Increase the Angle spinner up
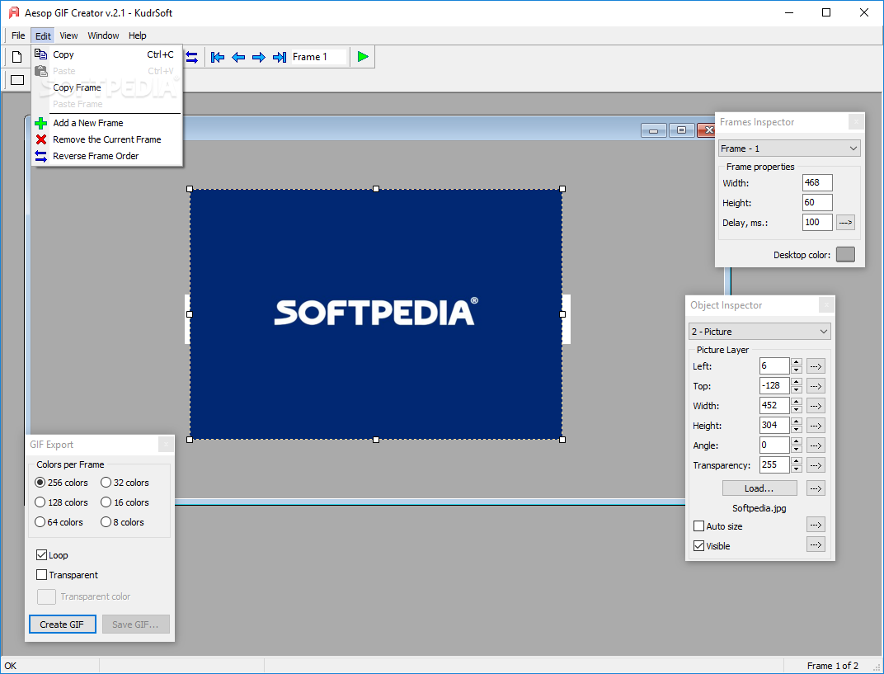The width and height of the screenshot is (884, 674). pyautogui.click(x=796, y=441)
